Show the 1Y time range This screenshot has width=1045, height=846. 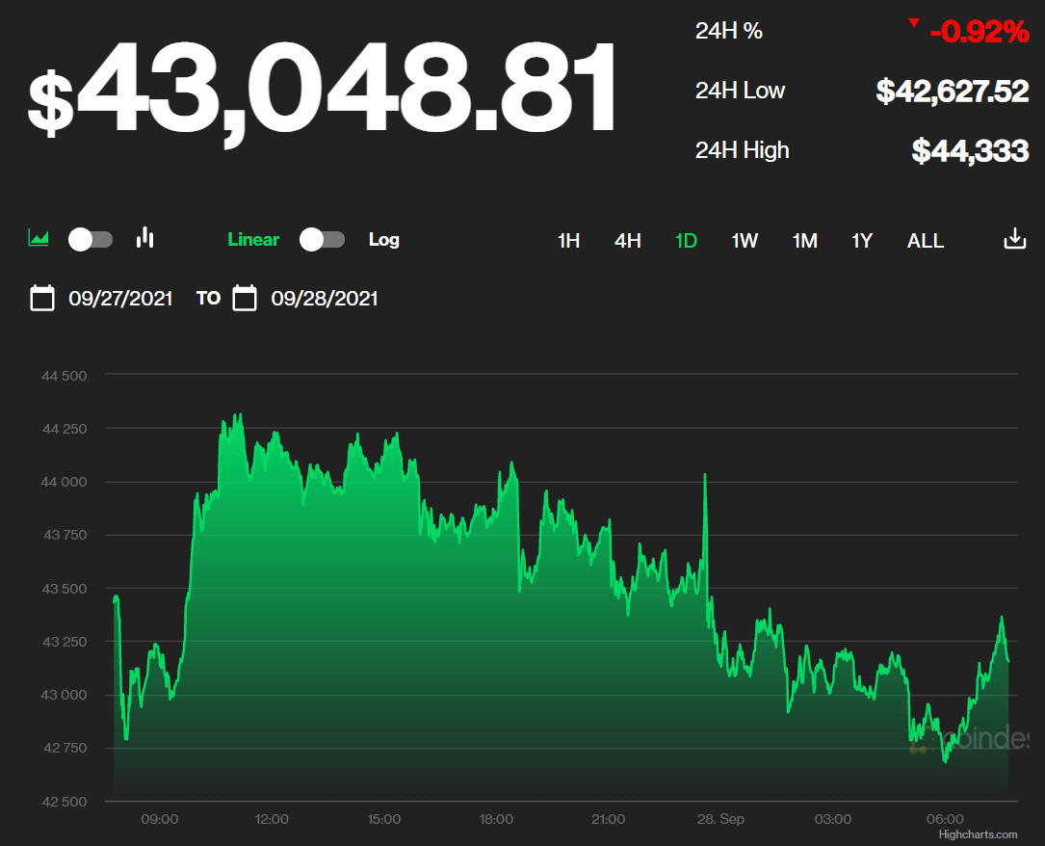tap(862, 241)
